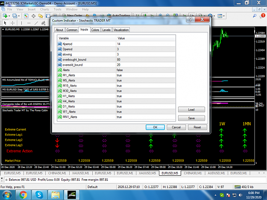Image resolution: width=267 pixels, height=200 pixels.
Task: Open the Tools menu
Action: click(57, 9)
